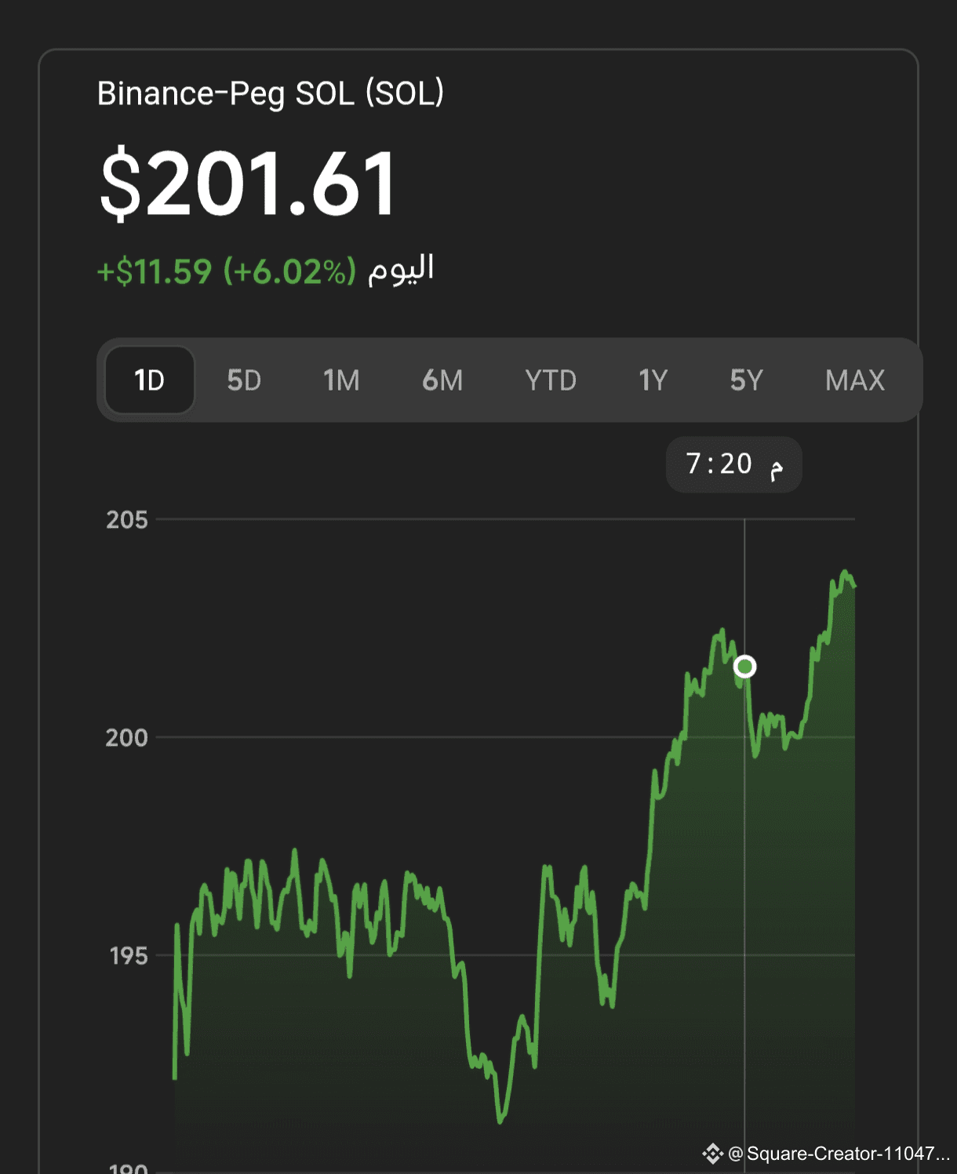Click the Arabic اليوم label
957x1174 pixels.
click(x=401, y=269)
